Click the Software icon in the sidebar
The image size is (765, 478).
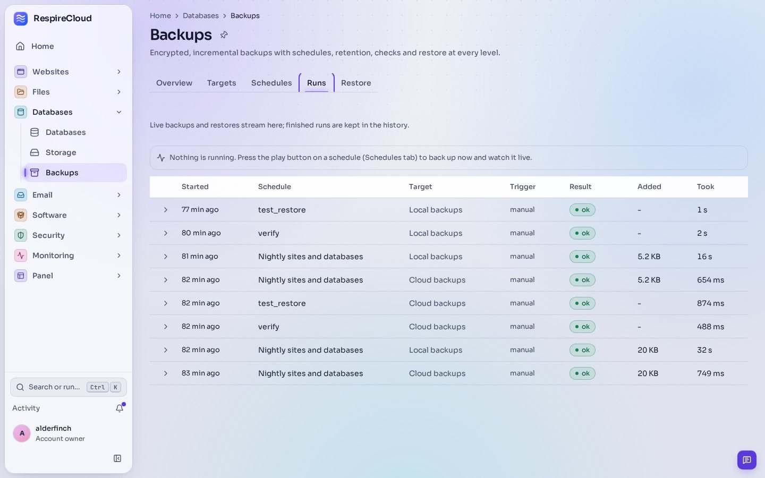click(x=21, y=215)
